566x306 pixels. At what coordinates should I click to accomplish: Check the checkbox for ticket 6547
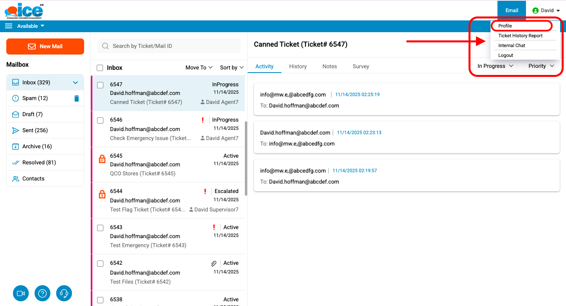point(100,85)
